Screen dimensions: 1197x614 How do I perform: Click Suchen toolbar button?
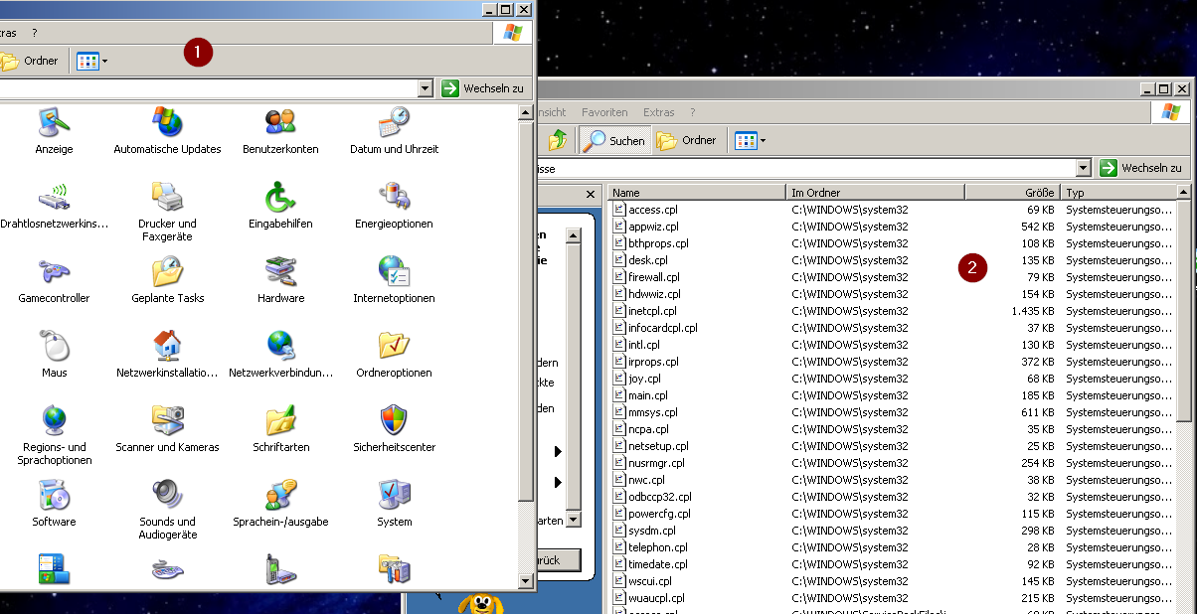[x=614, y=140]
